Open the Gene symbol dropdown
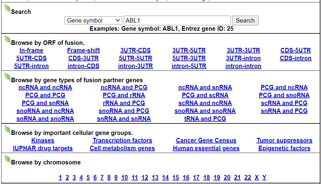 tap(93, 20)
